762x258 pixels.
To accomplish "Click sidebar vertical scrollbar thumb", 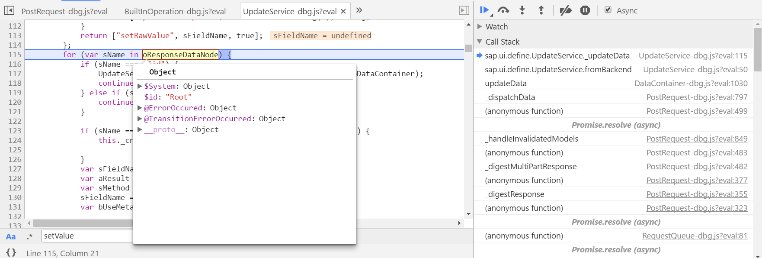I will 758,49.
